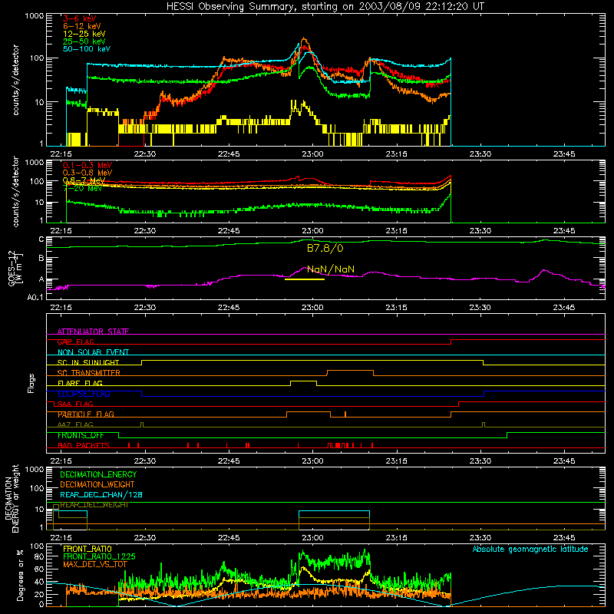Viewport: 614px width, 614px height.
Task: Click the counts/s/detector axis label of top plot
Action: 16,80
